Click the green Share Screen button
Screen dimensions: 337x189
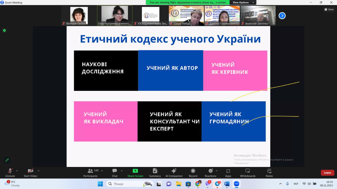(135, 173)
